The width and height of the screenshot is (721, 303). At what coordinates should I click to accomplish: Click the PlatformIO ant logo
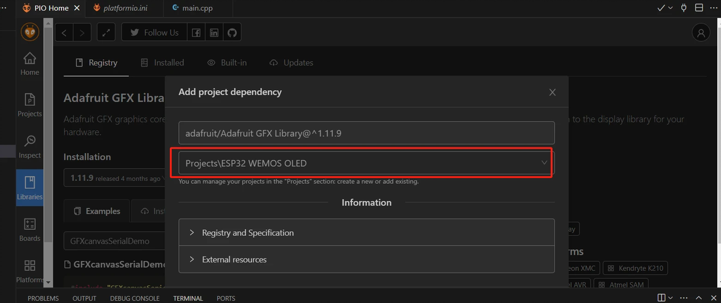click(30, 32)
